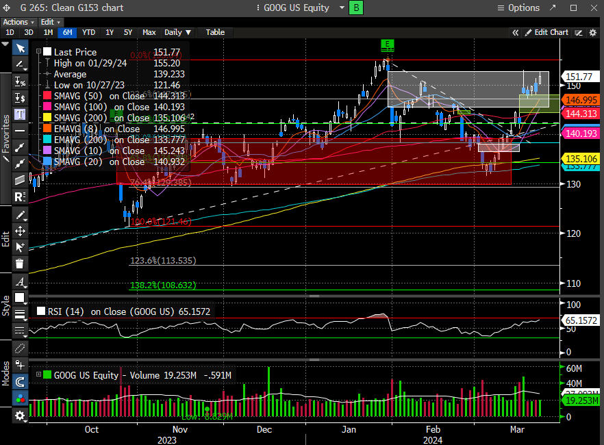The width and height of the screenshot is (604, 445).
Task: Click the EMAVG (8) orange color swatch
Action: (47, 129)
